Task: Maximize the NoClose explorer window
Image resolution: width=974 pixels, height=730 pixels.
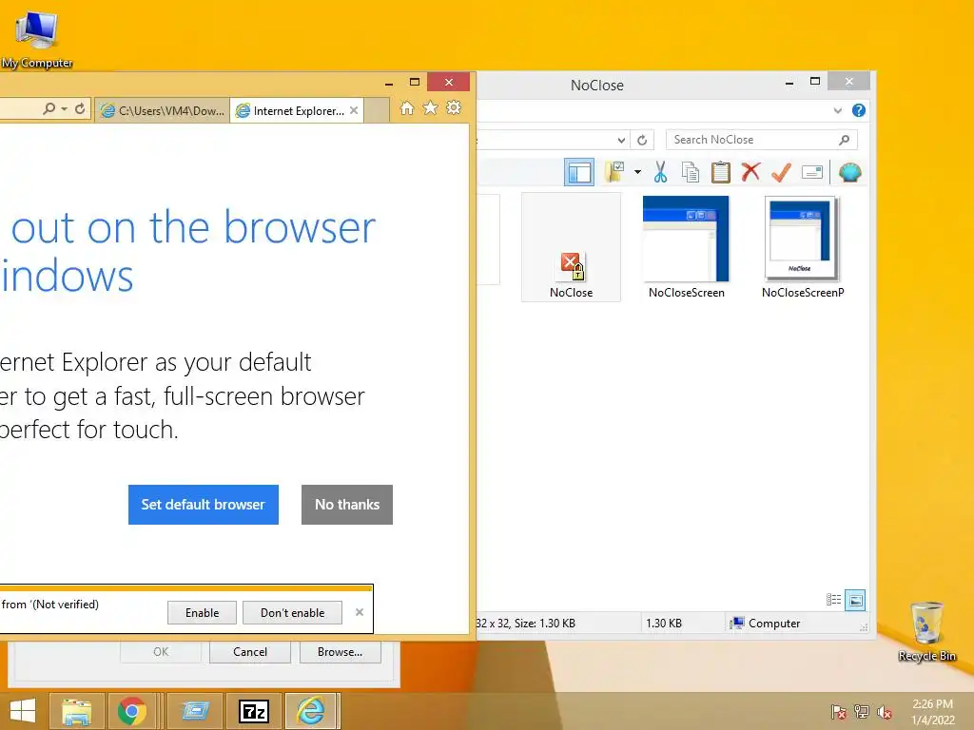Action: coord(815,82)
